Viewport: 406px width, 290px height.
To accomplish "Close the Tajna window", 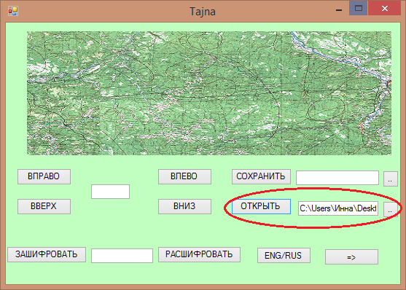I will pos(385,8).
